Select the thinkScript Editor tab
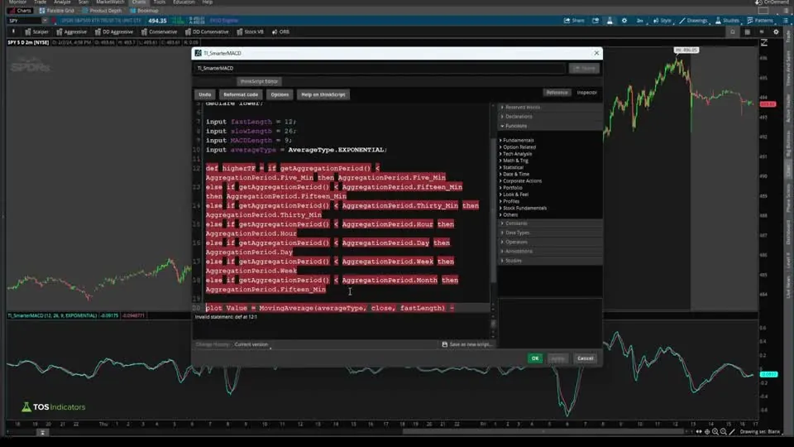 [259, 82]
